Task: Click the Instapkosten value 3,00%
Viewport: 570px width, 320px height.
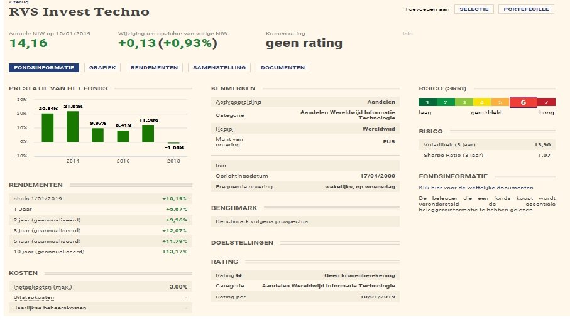Action: pyautogui.click(x=178, y=287)
